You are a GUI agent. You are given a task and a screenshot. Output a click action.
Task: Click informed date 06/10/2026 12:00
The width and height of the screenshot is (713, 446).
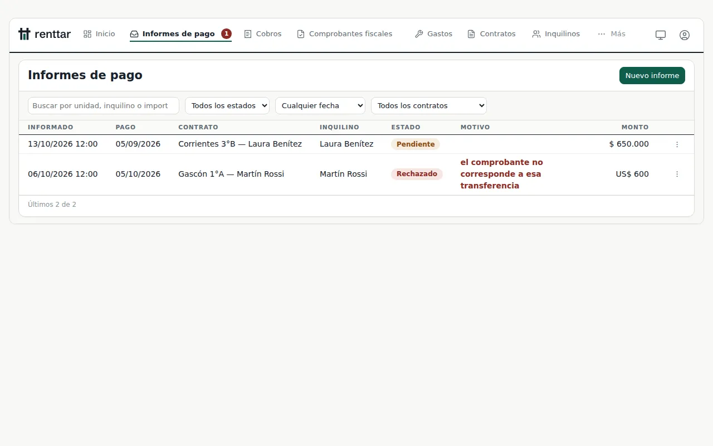[63, 174]
